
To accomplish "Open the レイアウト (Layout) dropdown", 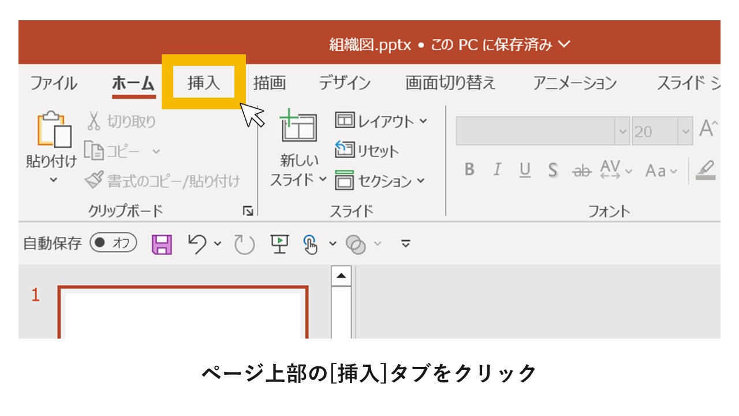I will (381, 121).
